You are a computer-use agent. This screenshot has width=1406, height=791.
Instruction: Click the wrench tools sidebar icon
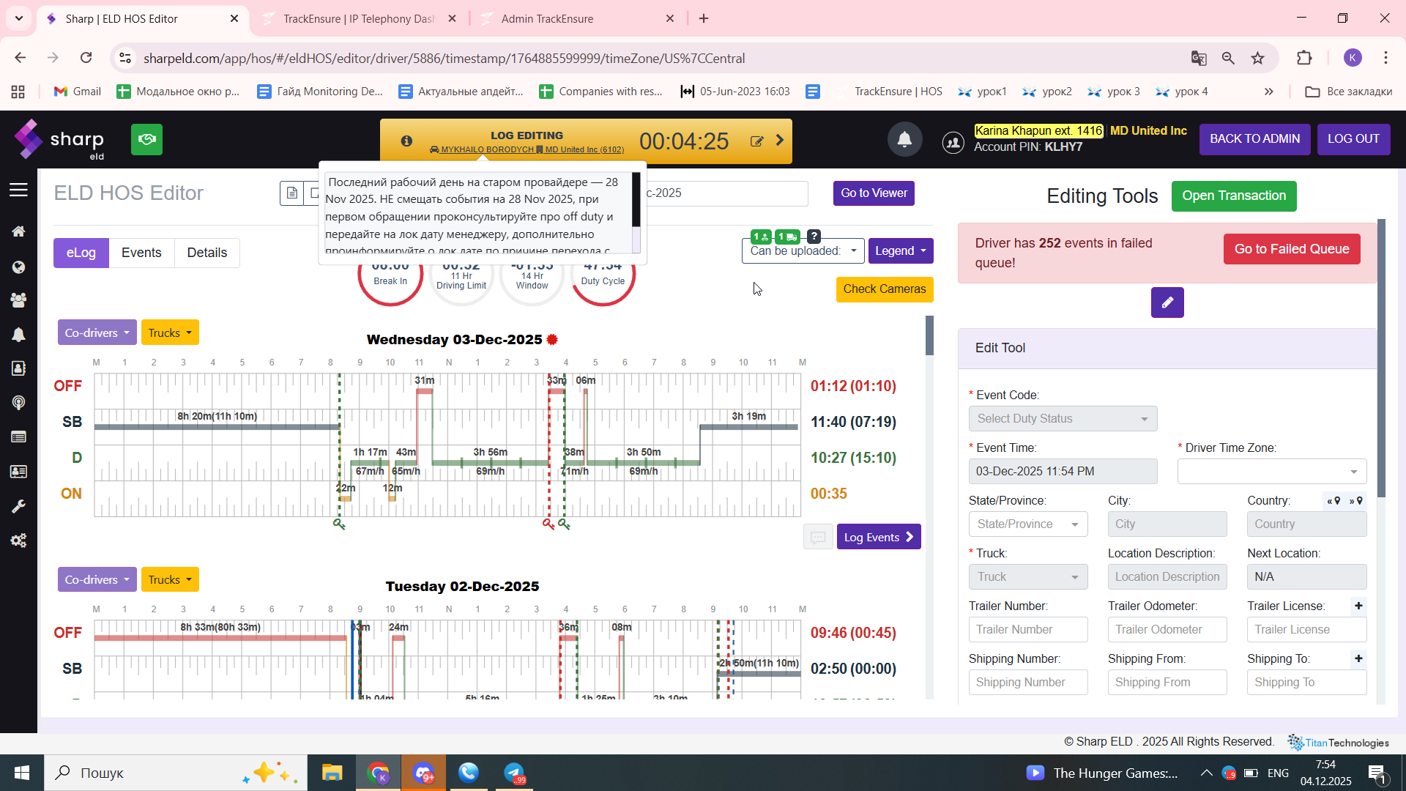pyautogui.click(x=18, y=506)
